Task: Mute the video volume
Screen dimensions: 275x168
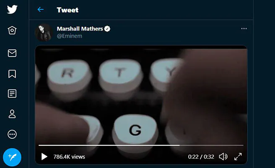Action: point(223,156)
